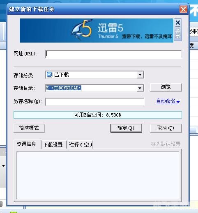Click the 已下载 category checkmark icon
Image resolution: width=198 pixels, height=213 pixels.
pos(49,75)
